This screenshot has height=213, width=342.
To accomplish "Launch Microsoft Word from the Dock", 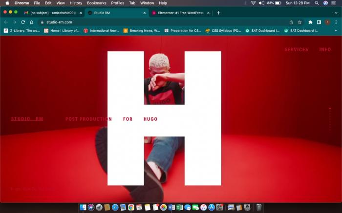I will 171,207.
